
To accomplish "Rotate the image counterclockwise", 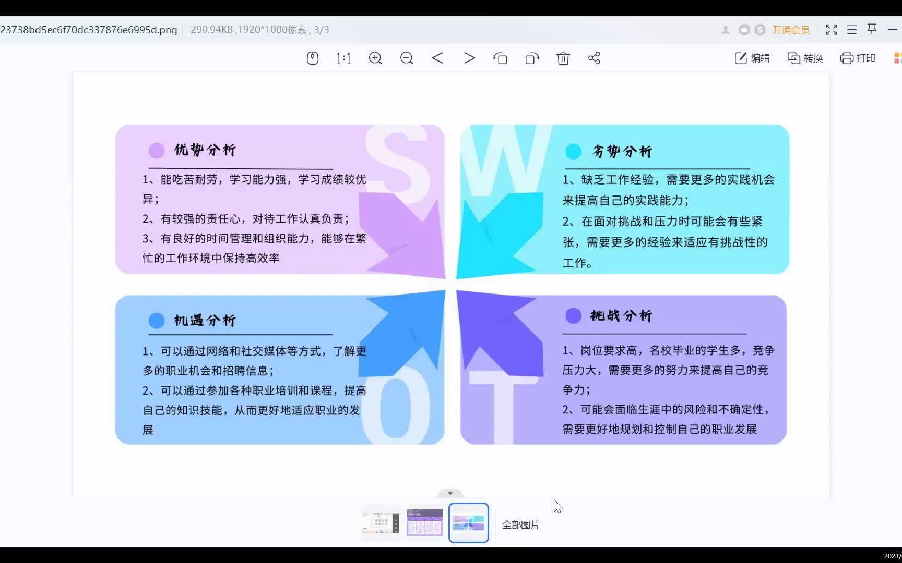I will pyautogui.click(x=500, y=58).
